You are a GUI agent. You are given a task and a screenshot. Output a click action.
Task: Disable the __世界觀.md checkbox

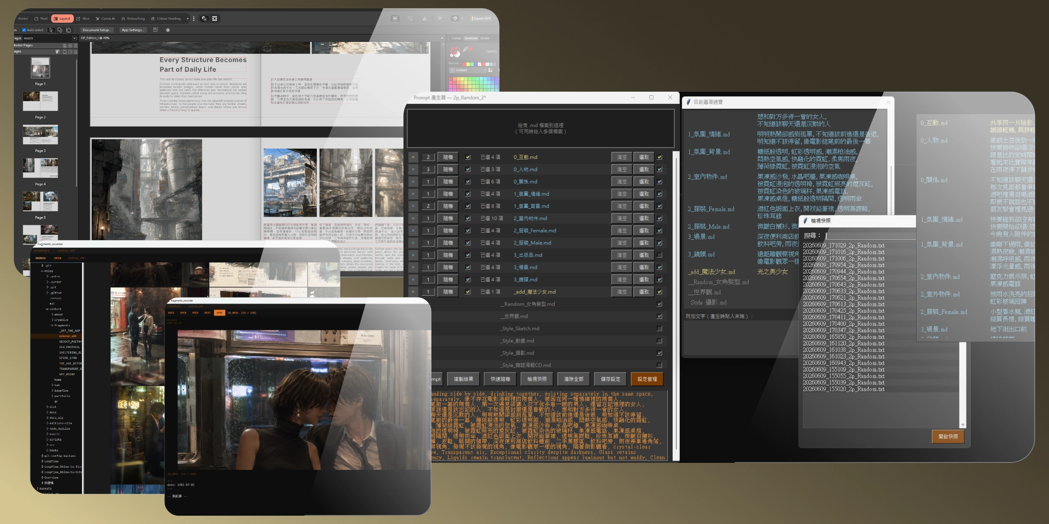tap(659, 316)
